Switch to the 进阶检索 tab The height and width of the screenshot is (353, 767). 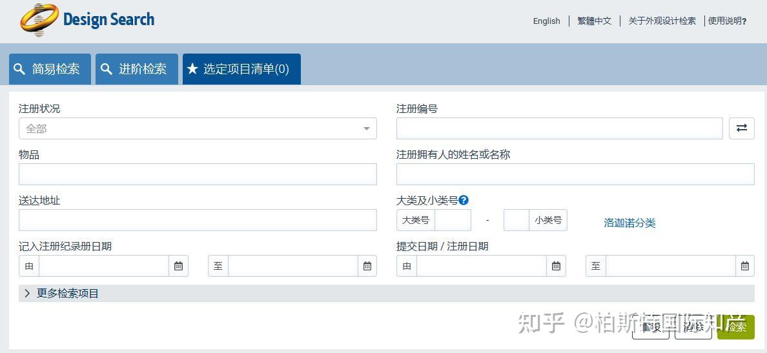coord(136,69)
